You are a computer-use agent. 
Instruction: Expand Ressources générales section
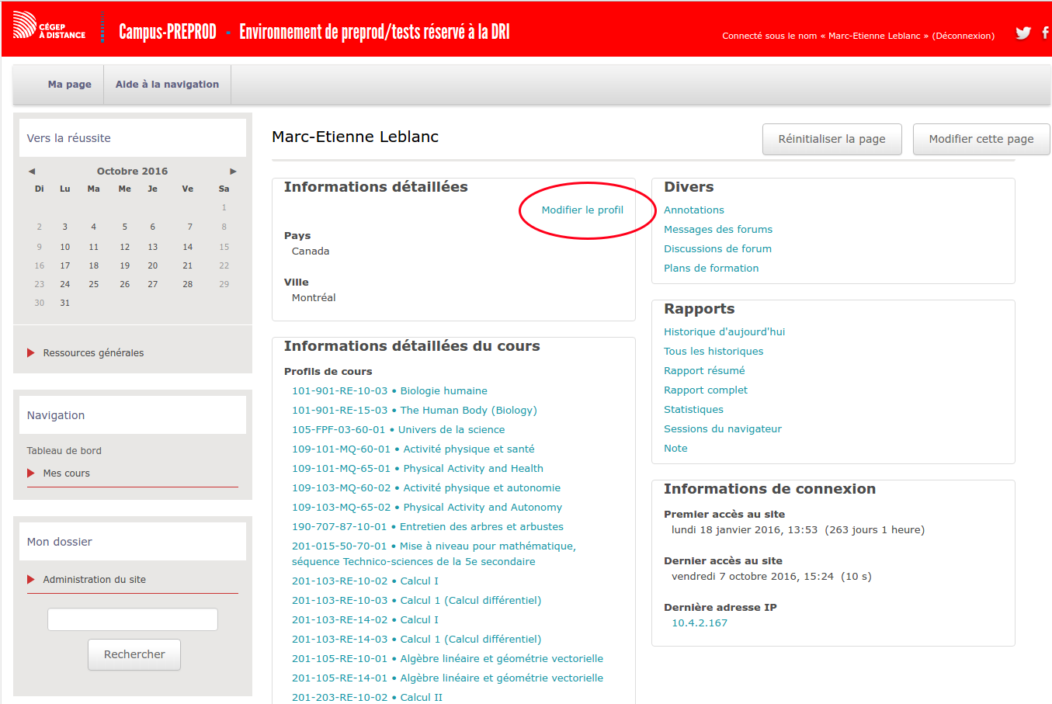coord(93,353)
